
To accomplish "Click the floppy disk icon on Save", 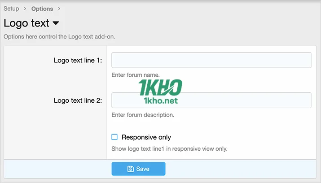I will (130, 169).
